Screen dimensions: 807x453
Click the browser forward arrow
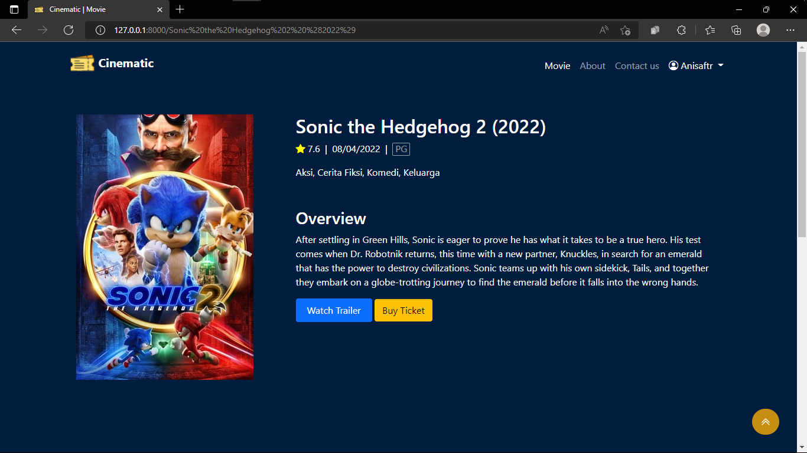pos(43,30)
